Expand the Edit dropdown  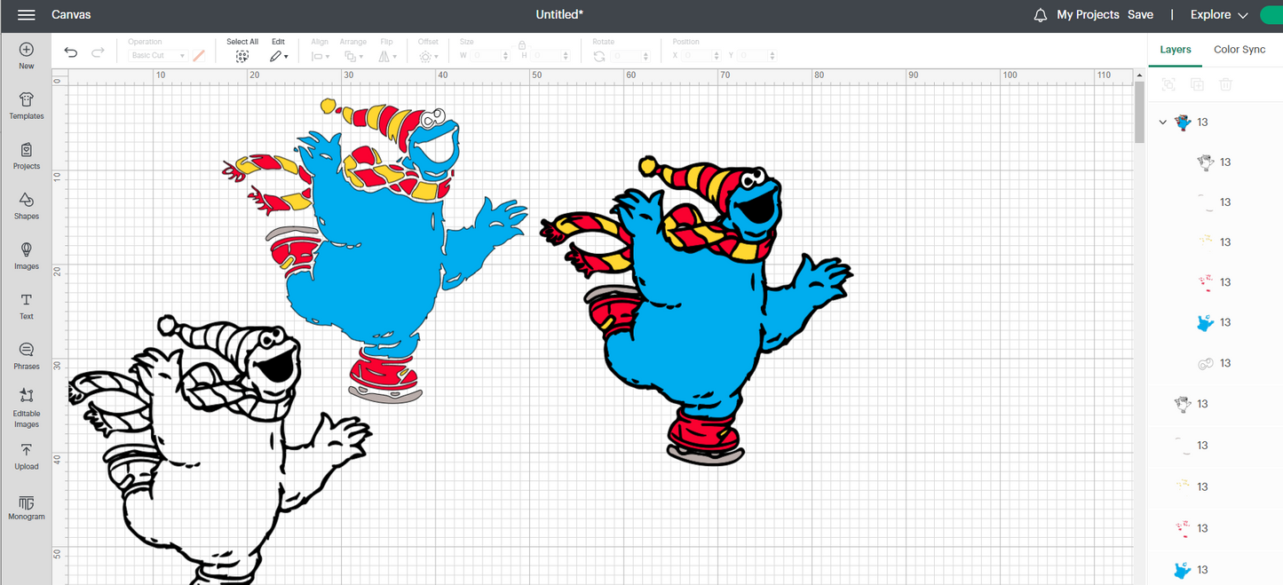[279, 56]
